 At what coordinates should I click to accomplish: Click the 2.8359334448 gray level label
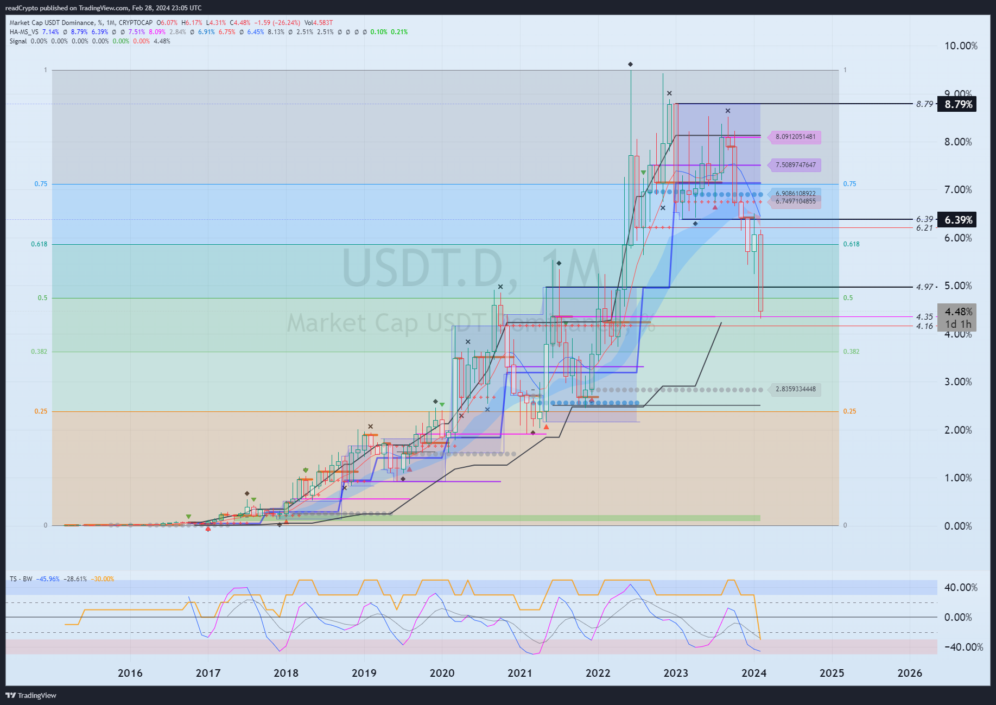795,389
